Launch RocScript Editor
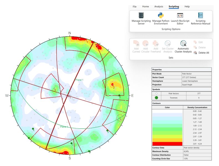This screenshot has height=166, width=219. (x=180, y=19)
